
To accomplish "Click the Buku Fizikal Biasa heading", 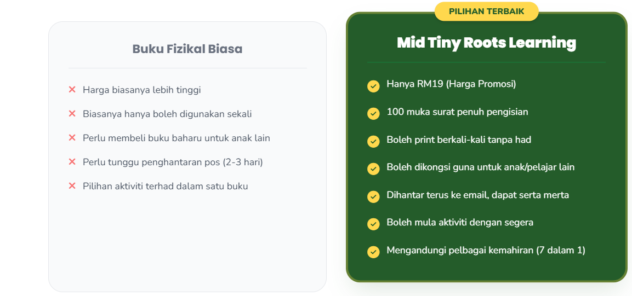I will click(187, 49).
